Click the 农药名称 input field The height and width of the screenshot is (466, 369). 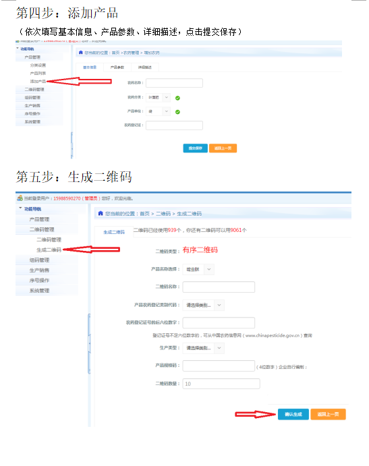(174, 83)
